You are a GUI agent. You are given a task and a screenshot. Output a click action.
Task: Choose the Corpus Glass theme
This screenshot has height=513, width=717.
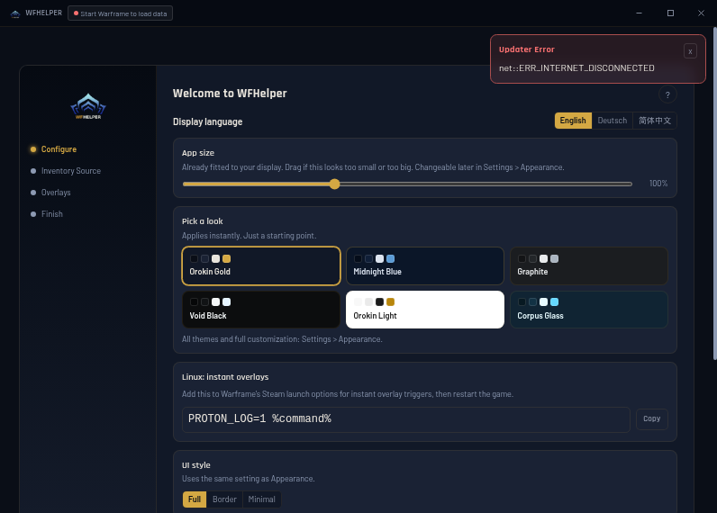[x=589, y=310]
